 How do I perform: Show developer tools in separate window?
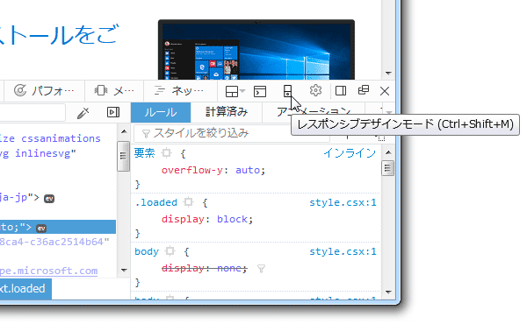(x=364, y=90)
